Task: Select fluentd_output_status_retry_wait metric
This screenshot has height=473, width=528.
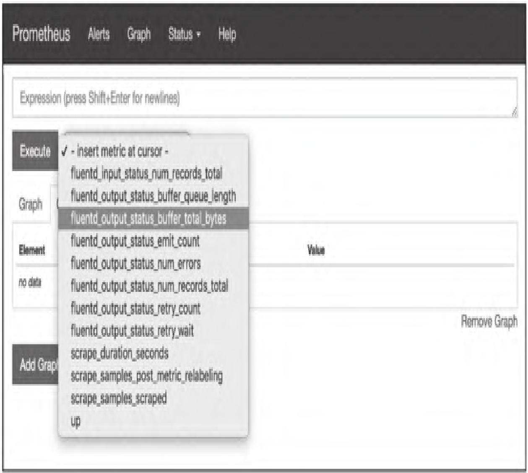Action: click(x=132, y=331)
